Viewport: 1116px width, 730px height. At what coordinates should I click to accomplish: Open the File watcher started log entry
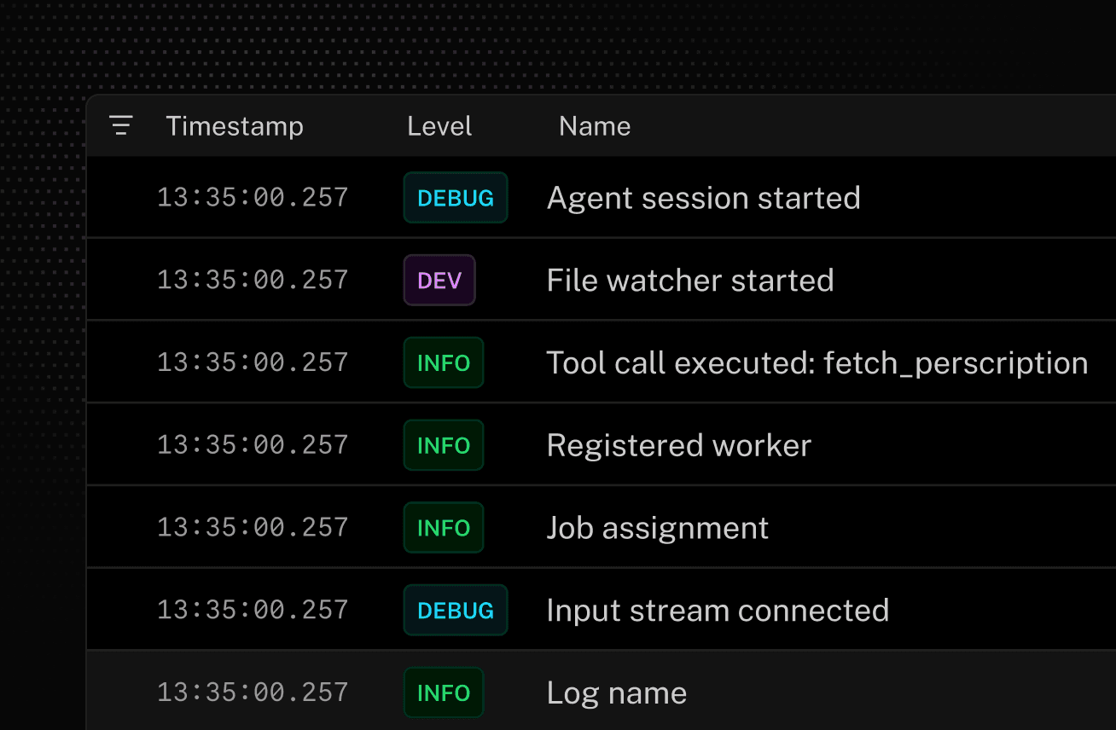690,280
